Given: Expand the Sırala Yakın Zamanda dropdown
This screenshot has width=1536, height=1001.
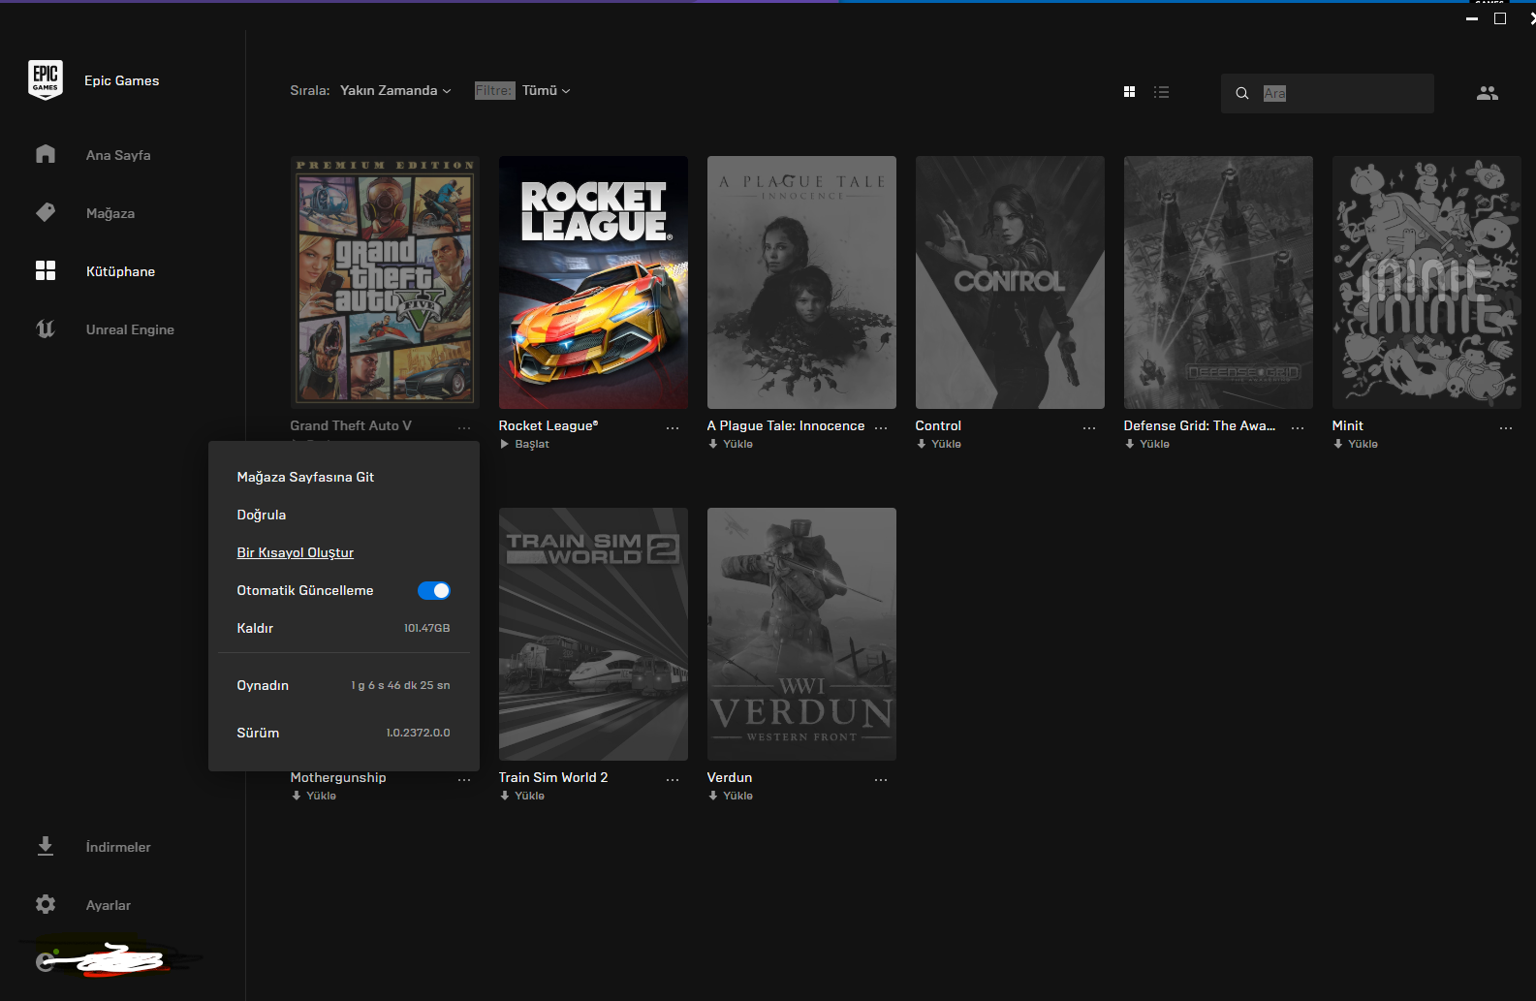Looking at the screenshot, I should pos(395,90).
